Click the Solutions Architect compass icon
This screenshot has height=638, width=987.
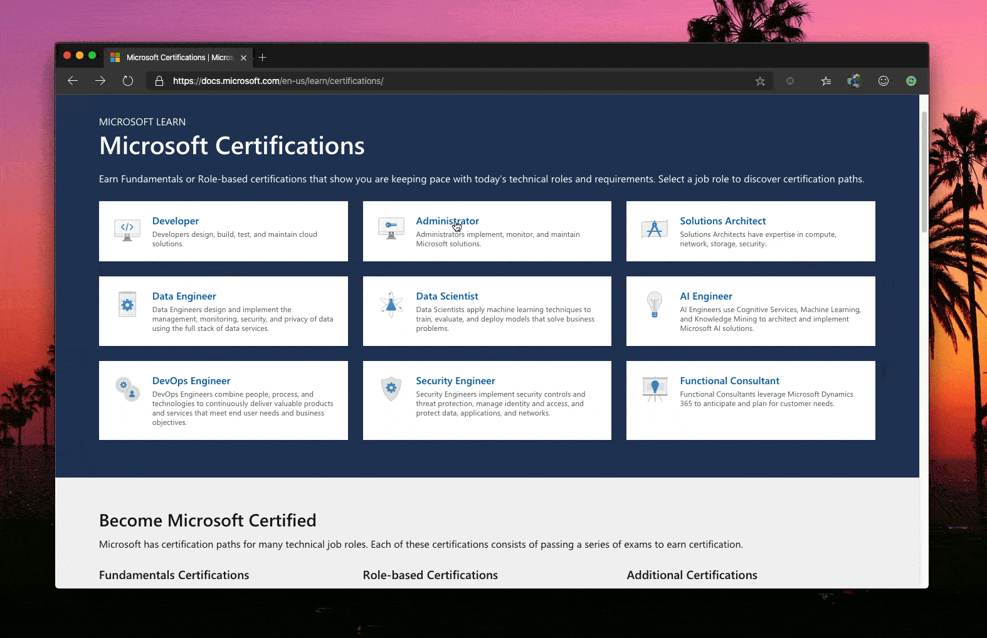655,229
